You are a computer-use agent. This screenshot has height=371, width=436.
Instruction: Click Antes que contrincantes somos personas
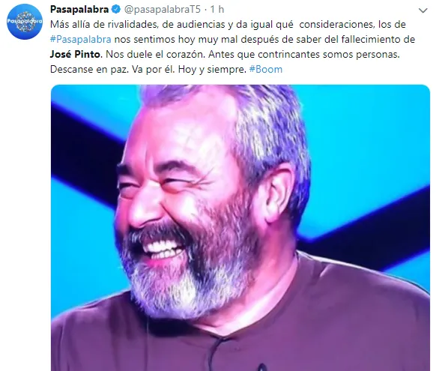point(304,54)
